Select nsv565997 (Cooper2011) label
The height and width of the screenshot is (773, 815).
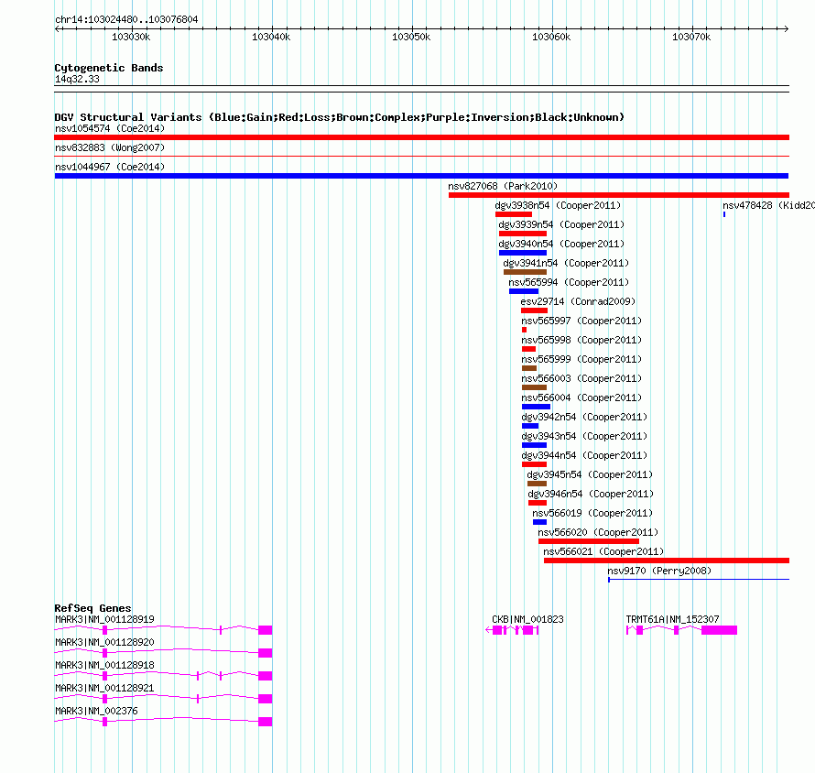(x=581, y=321)
